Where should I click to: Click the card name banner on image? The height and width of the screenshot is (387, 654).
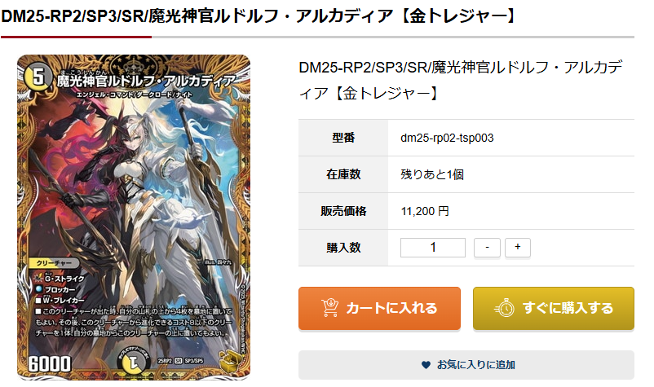pyautogui.click(x=146, y=81)
